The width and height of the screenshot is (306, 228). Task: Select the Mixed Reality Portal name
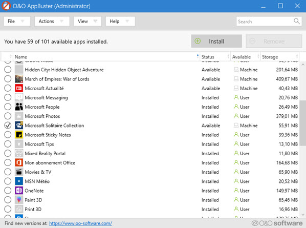coord(45,153)
